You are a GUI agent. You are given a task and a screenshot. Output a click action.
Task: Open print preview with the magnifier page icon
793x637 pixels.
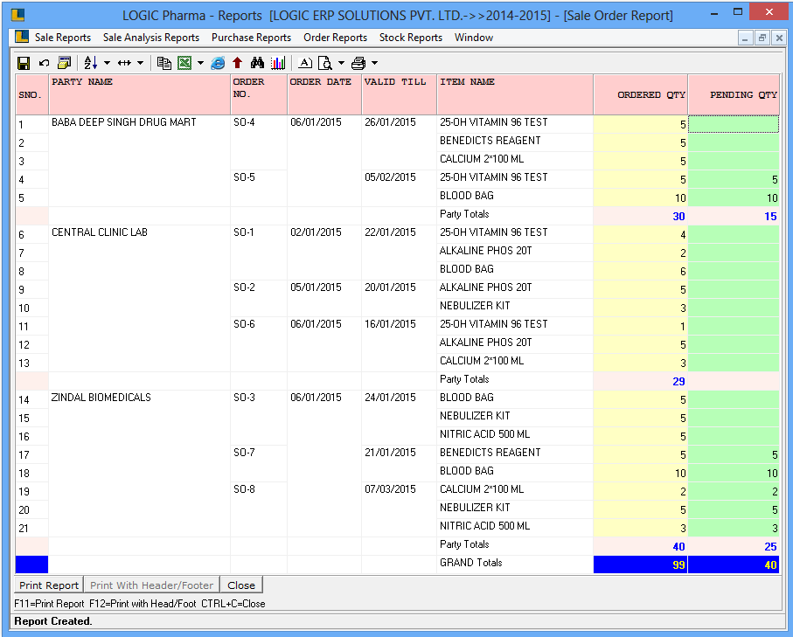click(325, 63)
